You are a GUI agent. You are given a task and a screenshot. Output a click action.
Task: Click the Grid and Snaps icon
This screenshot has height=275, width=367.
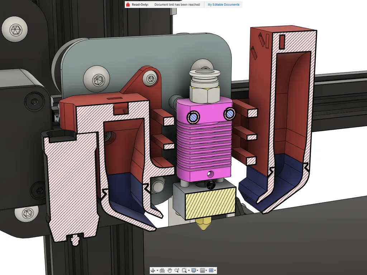pos(202,271)
